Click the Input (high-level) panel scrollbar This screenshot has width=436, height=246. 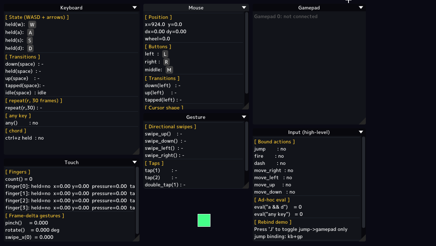click(x=364, y=182)
